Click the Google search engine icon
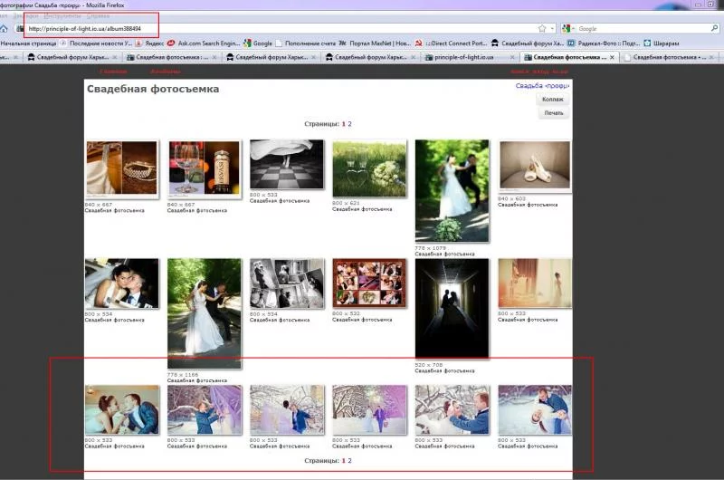724x480 pixels. pos(567,29)
